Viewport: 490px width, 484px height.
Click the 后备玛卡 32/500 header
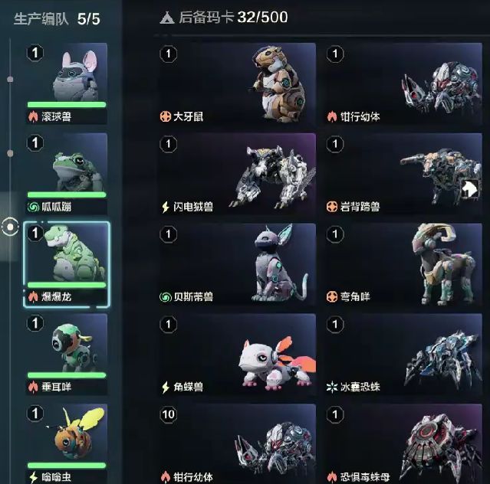click(x=224, y=18)
